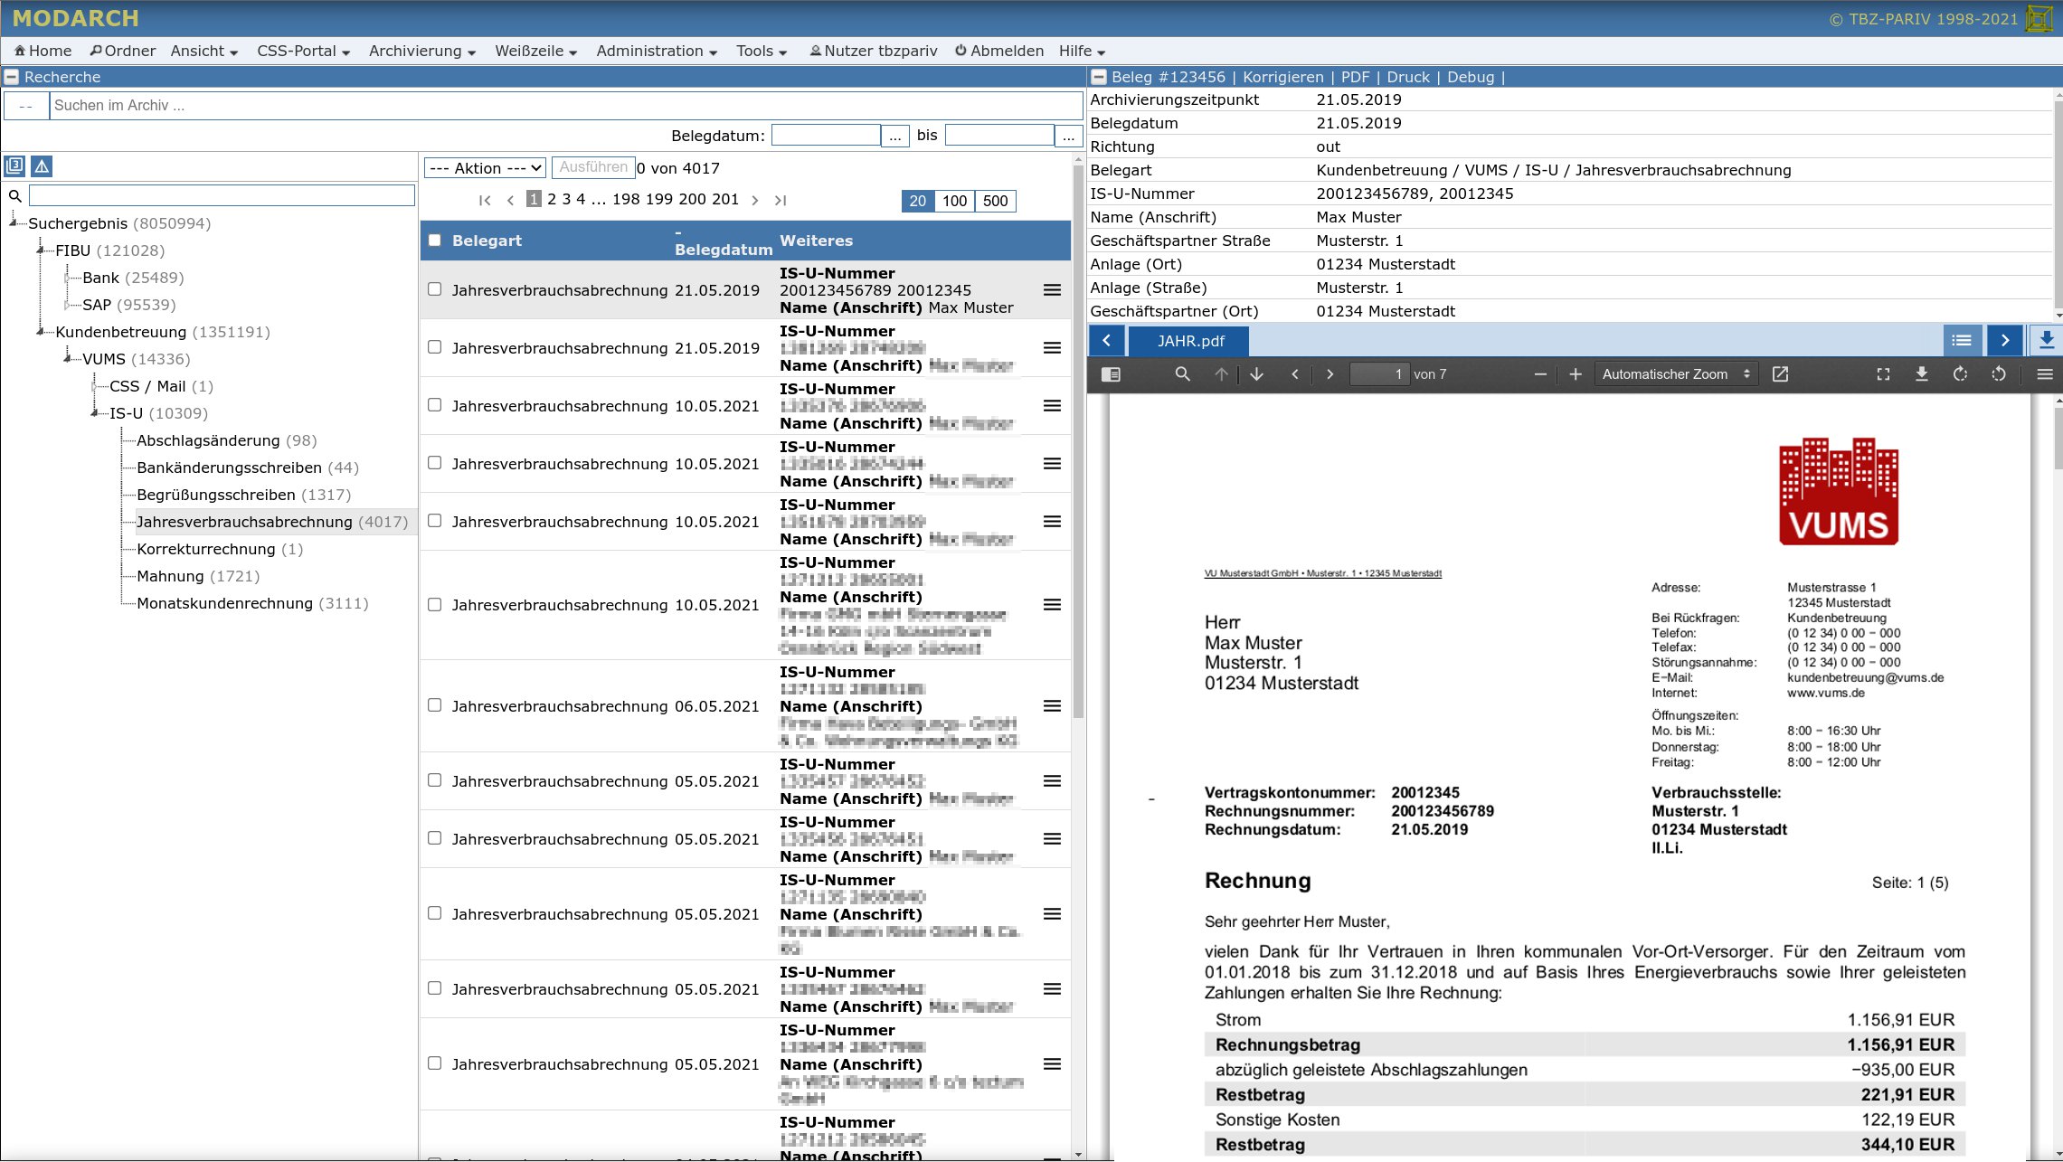The height and width of the screenshot is (1162, 2063).
Task: Show 100 results per page
Action: [x=954, y=201]
